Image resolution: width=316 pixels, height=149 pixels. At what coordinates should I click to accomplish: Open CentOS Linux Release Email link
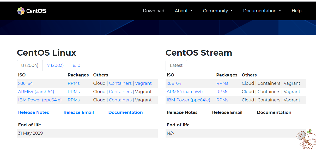[x=79, y=112]
